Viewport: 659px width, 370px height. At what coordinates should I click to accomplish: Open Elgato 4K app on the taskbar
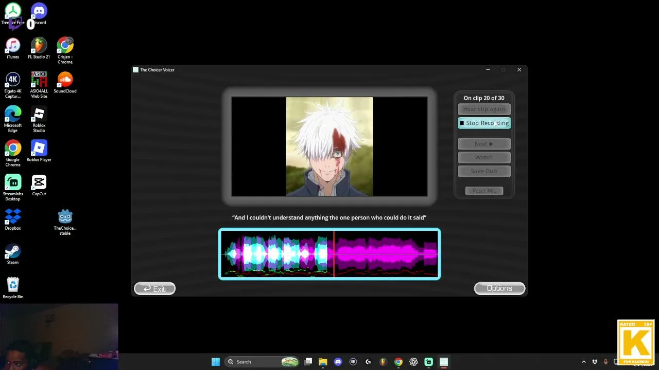(x=353, y=362)
